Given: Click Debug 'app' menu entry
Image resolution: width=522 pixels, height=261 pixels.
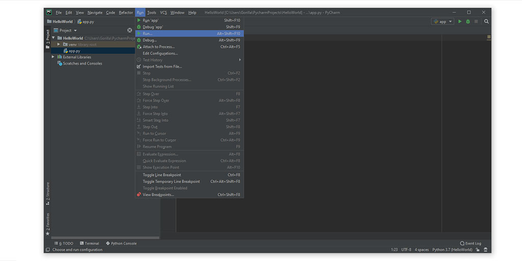Looking at the screenshot, I should [190, 27].
